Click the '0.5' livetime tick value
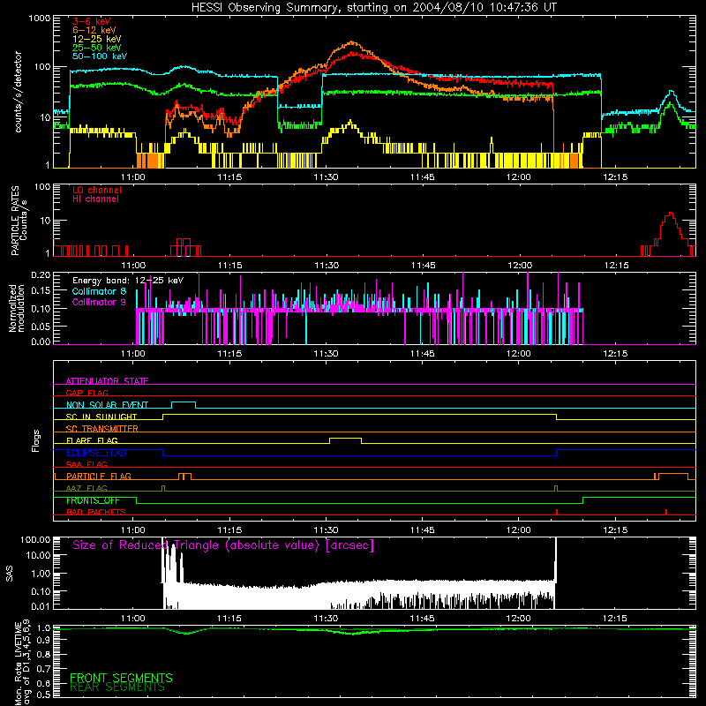The height and width of the screenshot is (706, 706). pyautogui.click(x=44, y=695)
